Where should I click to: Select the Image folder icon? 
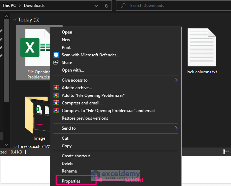coord(37,115)
